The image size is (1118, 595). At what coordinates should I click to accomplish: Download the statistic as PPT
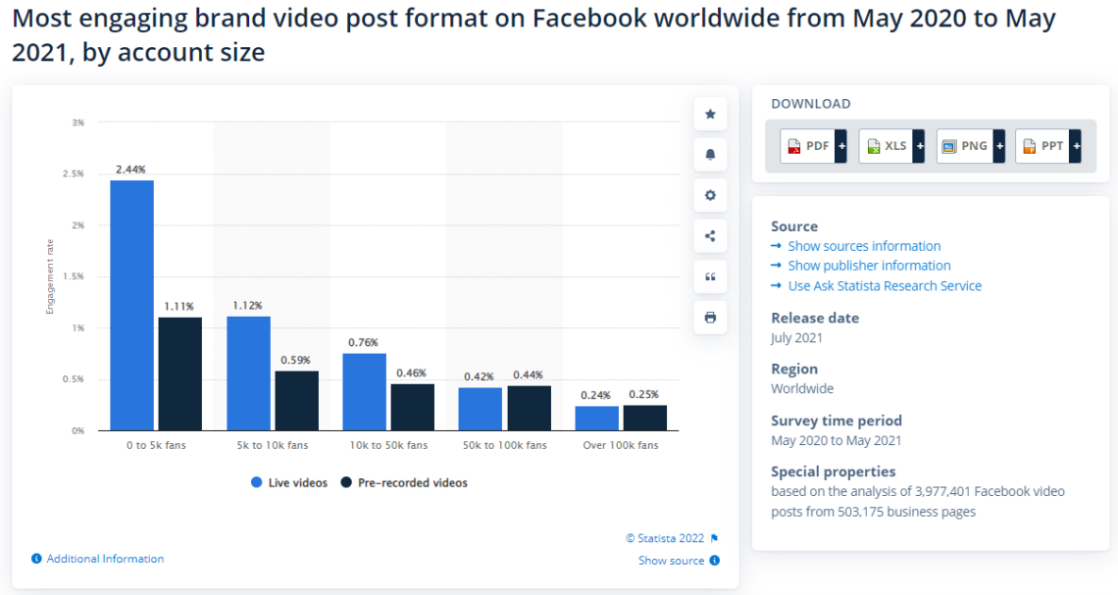[x=1043, y=145]
